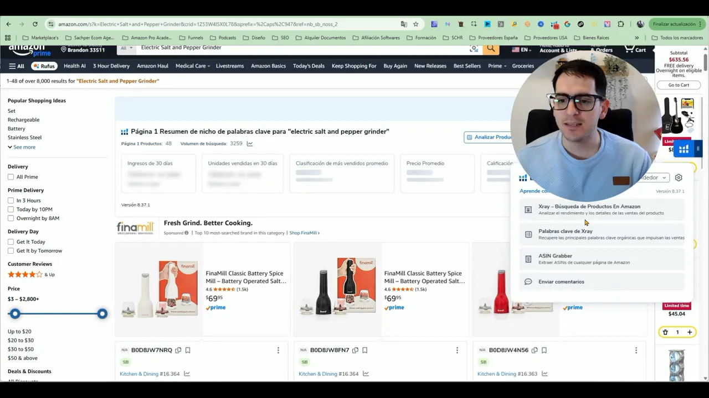
Task: Open the Helium 10 role dropdown
Action: [x=654, y=177]
